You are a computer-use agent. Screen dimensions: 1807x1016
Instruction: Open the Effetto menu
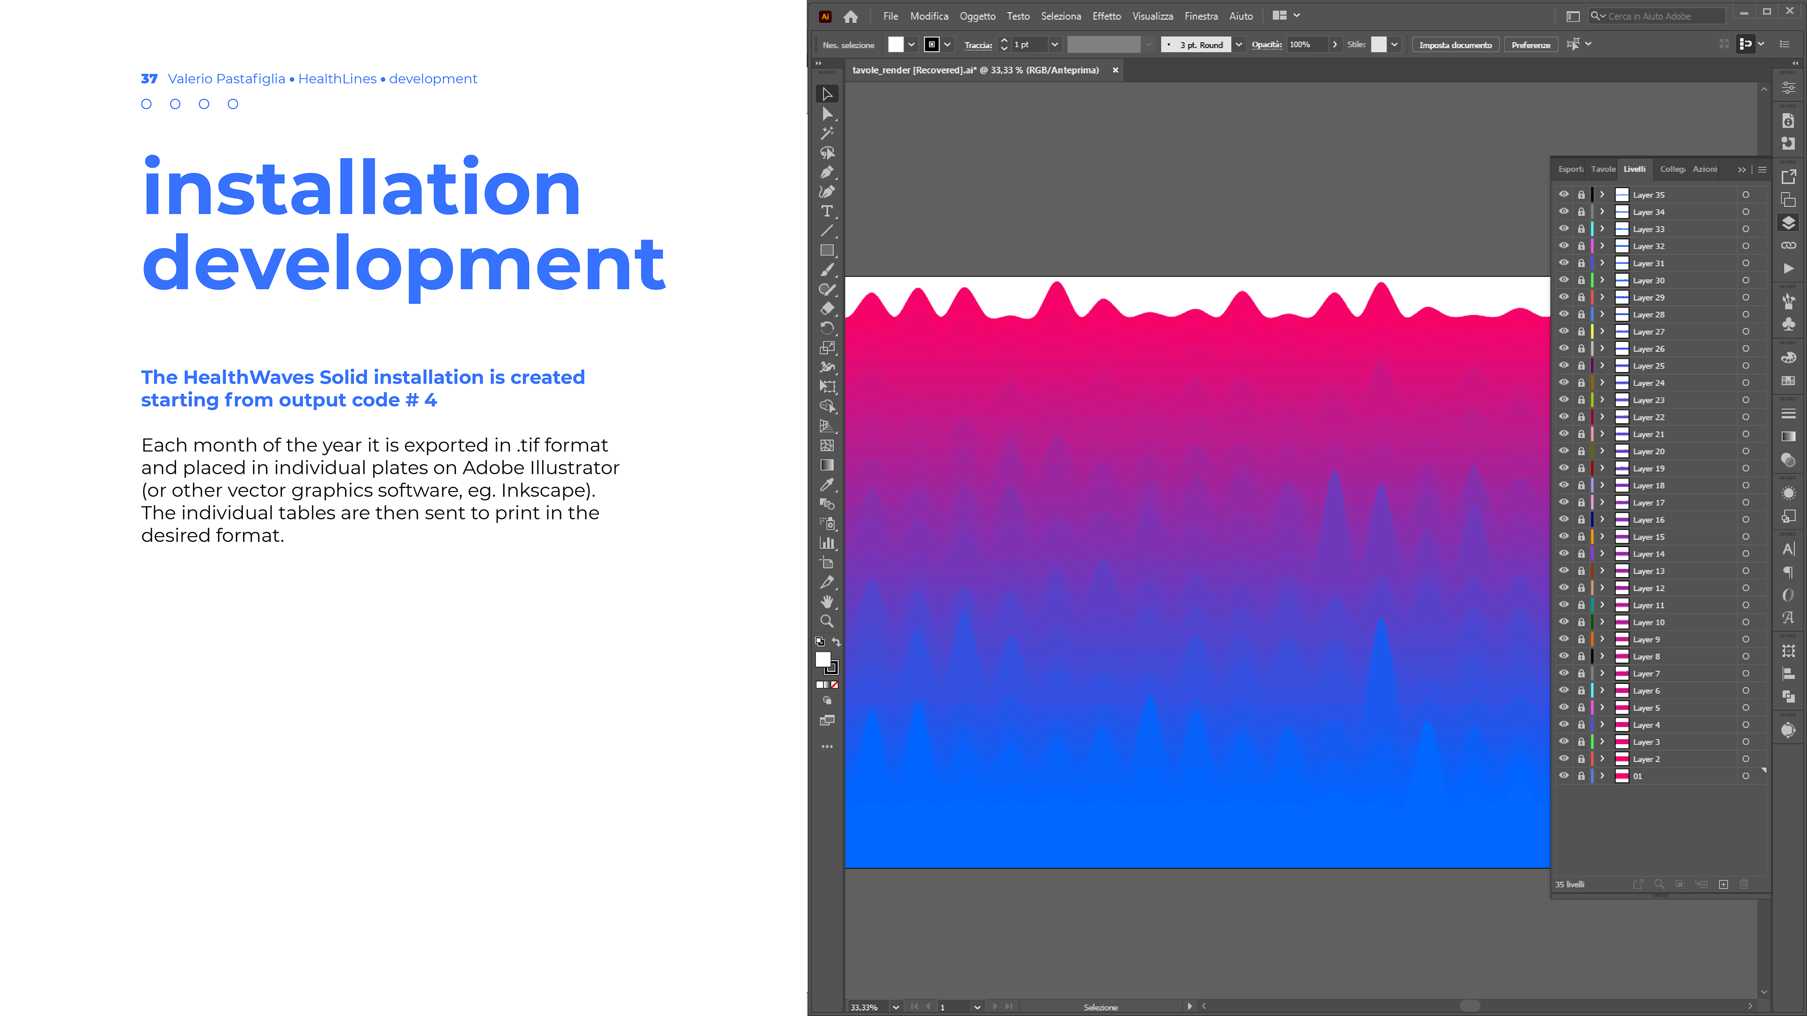click(1106, 16)
